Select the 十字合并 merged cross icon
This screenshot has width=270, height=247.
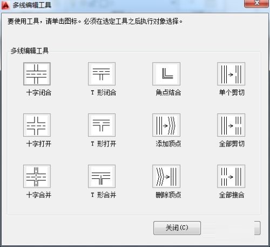(37, 176)
